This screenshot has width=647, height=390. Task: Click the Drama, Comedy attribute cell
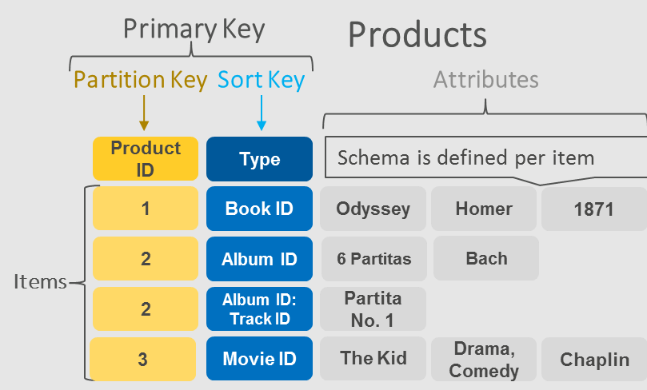[x=484, y=360]
